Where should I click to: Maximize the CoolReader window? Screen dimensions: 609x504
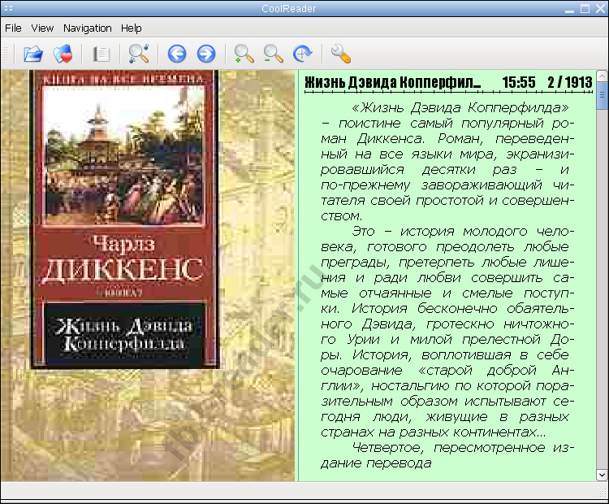click(585, 9)
